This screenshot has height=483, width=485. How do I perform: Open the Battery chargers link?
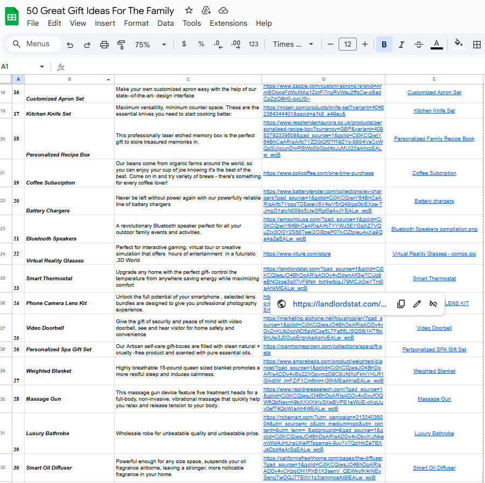[x=434, y=201]
